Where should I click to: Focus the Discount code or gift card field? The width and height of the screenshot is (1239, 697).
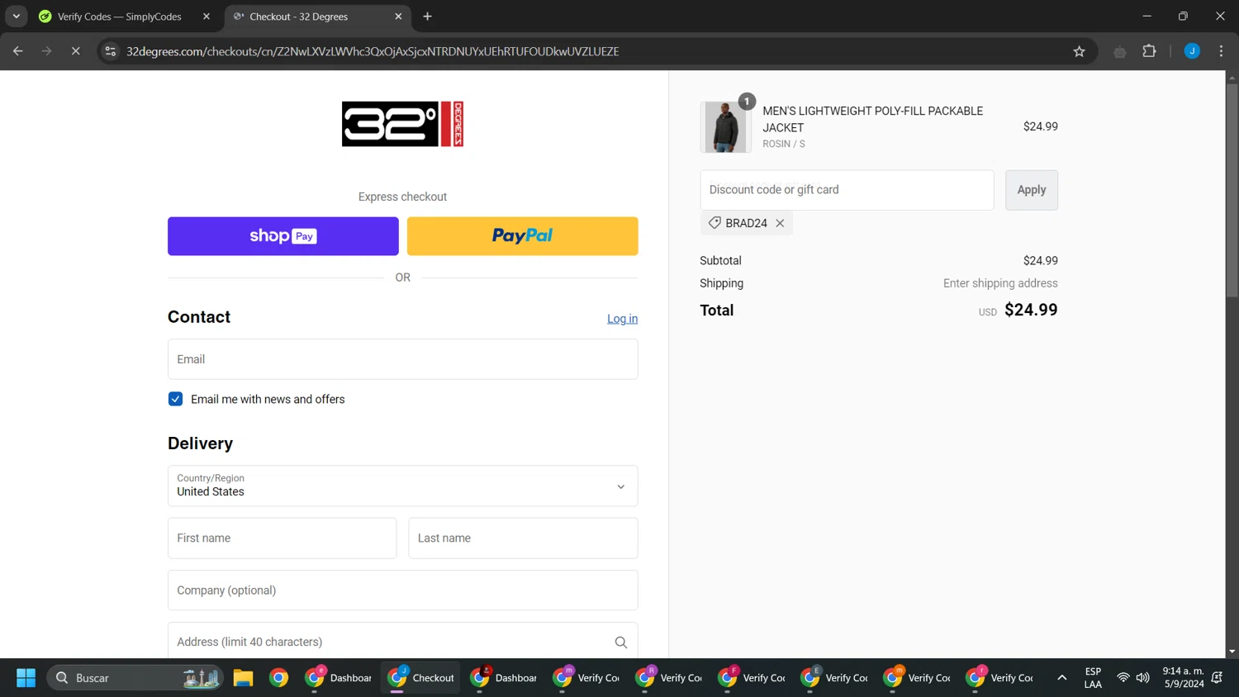pos(847,190)
